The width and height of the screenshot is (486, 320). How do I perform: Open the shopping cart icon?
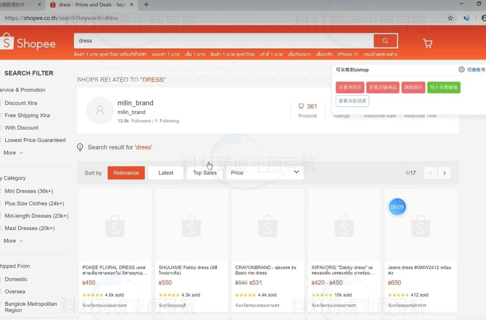coord(428,43)
